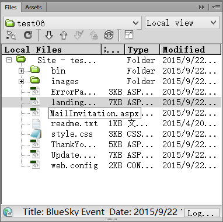The width and height of the screenshot is (223, 222).
Task: Click the images folder icon
Action: [x=35, y=80]
